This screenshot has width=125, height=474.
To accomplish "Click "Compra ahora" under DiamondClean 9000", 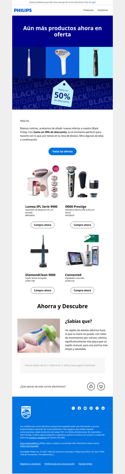I will (42, 290).
